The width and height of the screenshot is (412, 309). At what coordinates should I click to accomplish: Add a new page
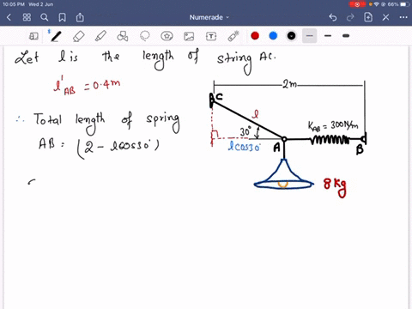coord(368,17)
